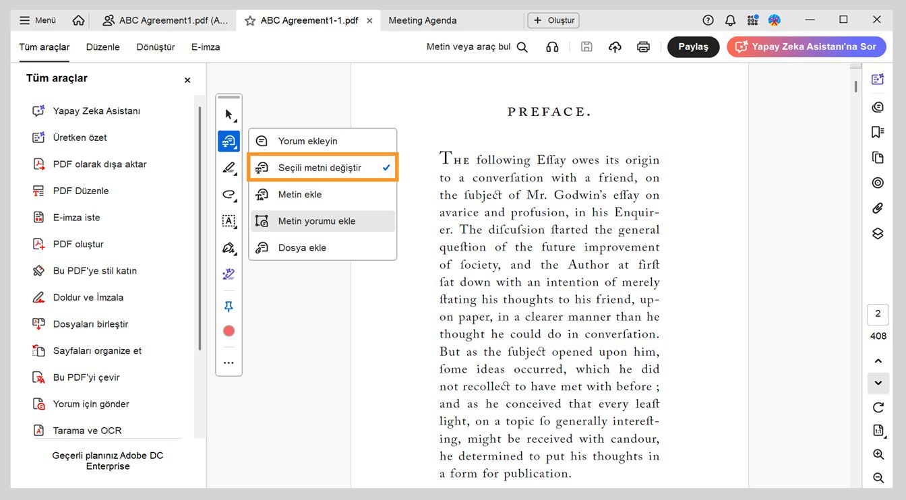Open the page thumbnails panel icon
This screenshot has width=906, height=500.
pyautogui.click(x=877, y=158)
